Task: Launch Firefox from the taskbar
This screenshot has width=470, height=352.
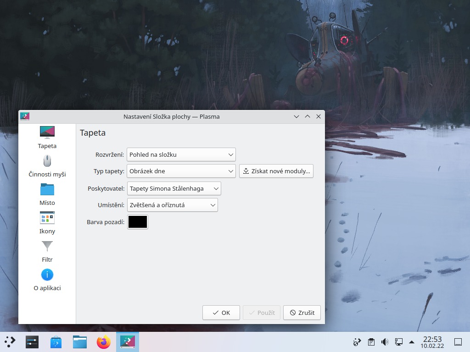Action: pos(103,342)
